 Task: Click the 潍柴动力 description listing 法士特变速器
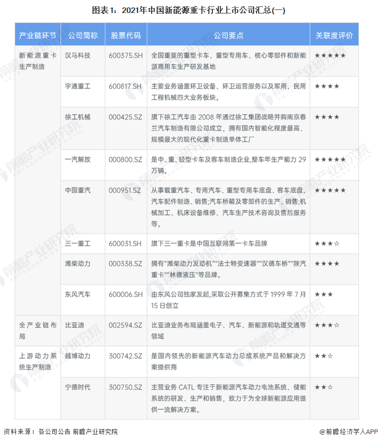228,269
